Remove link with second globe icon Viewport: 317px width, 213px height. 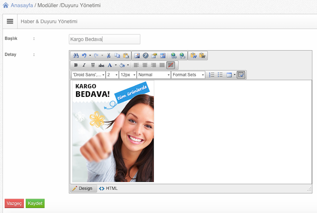coord(182,55)
